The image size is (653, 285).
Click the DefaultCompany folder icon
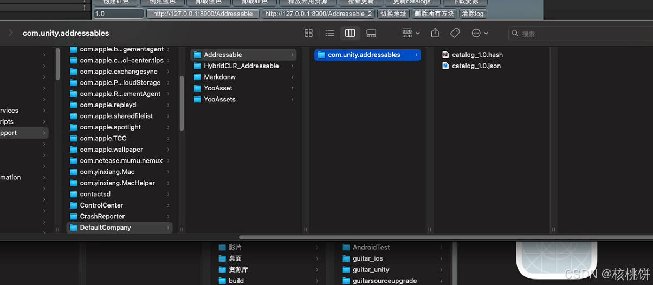click(x=73, y=228)
